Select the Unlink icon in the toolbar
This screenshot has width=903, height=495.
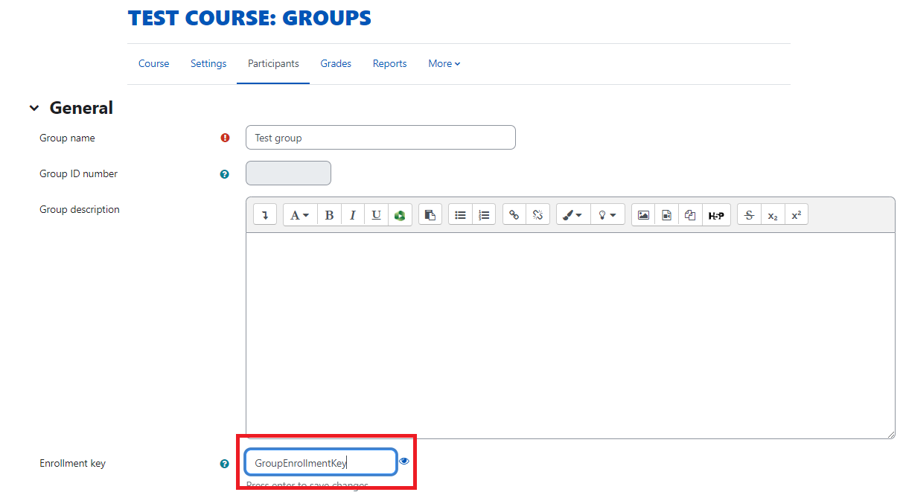tap(537, 214)
